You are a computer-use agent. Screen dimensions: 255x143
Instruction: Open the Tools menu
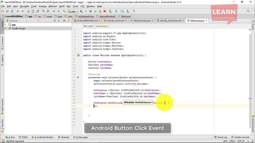[x=75, y=6]
